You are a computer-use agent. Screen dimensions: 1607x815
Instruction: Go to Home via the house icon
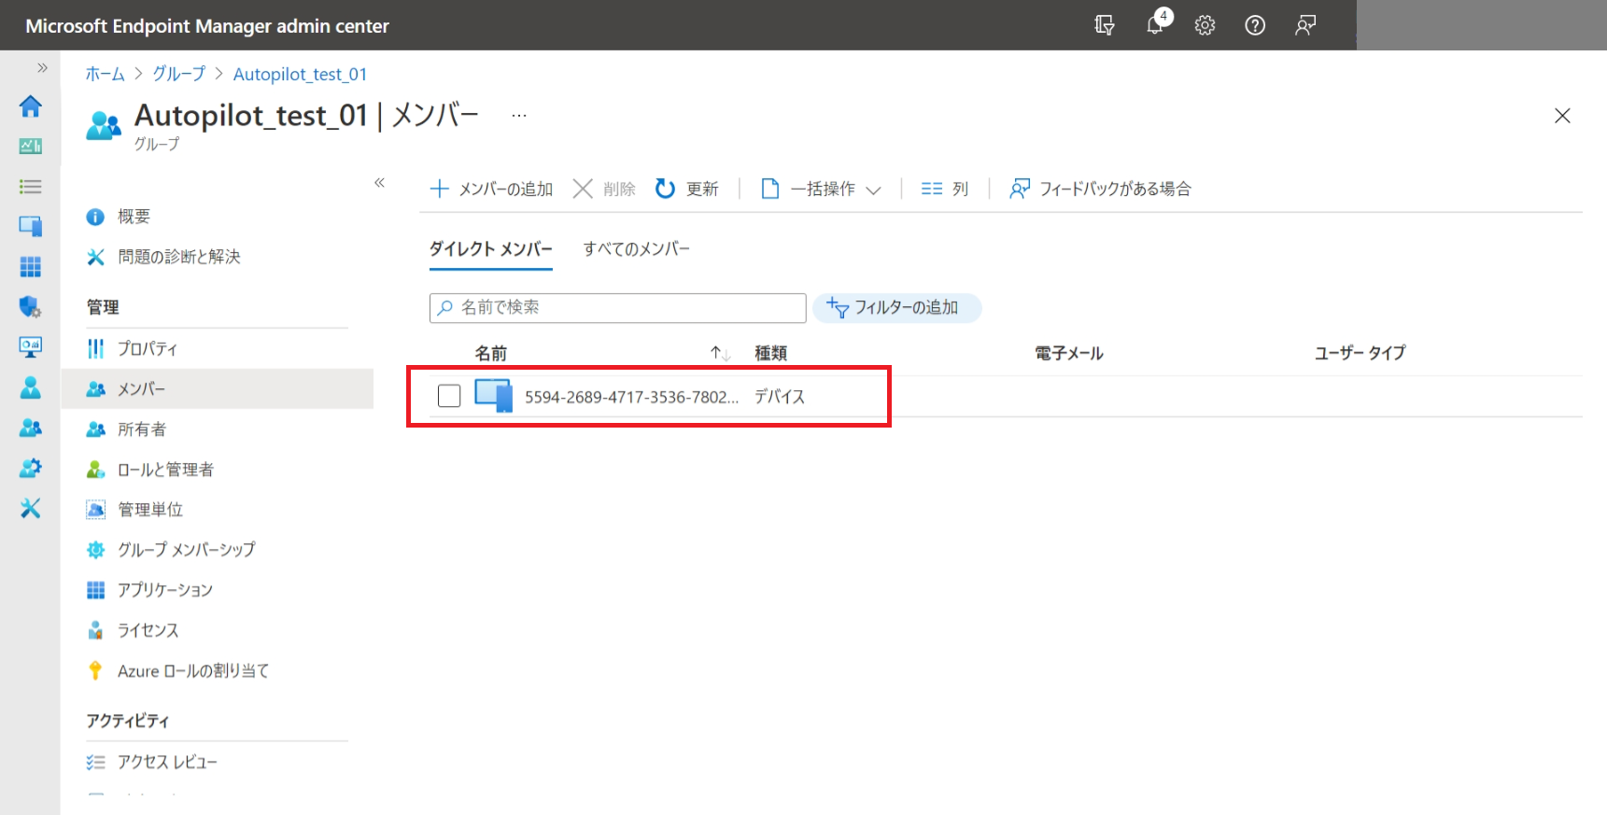31,106
